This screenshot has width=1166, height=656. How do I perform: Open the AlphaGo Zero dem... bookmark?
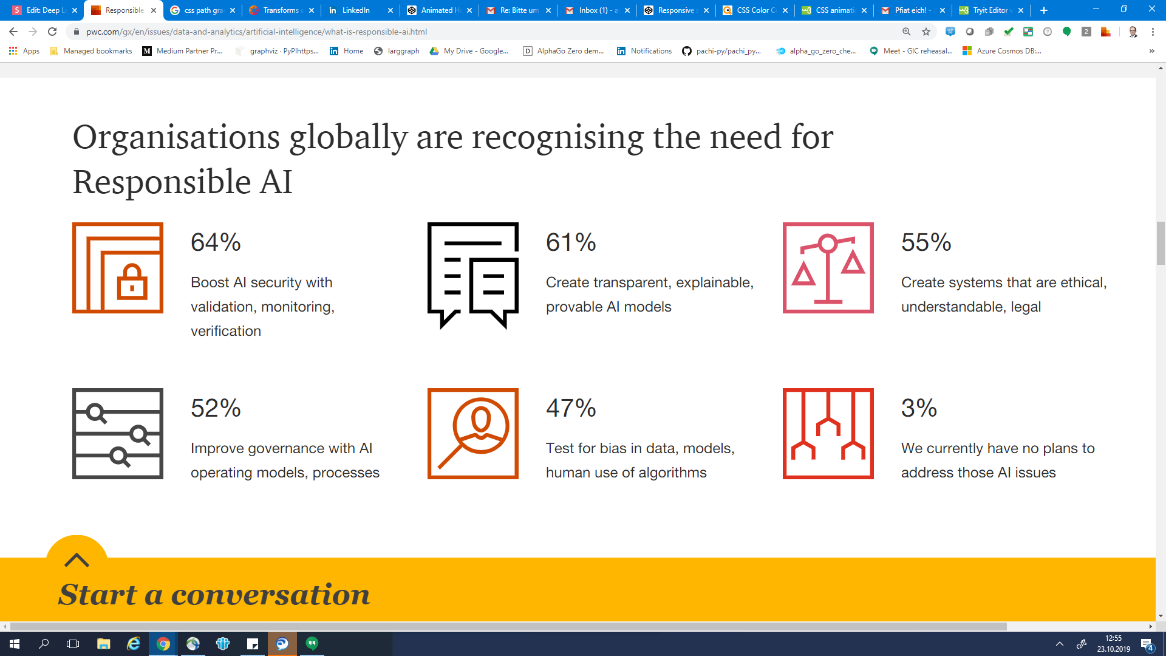tap(564, 51)
